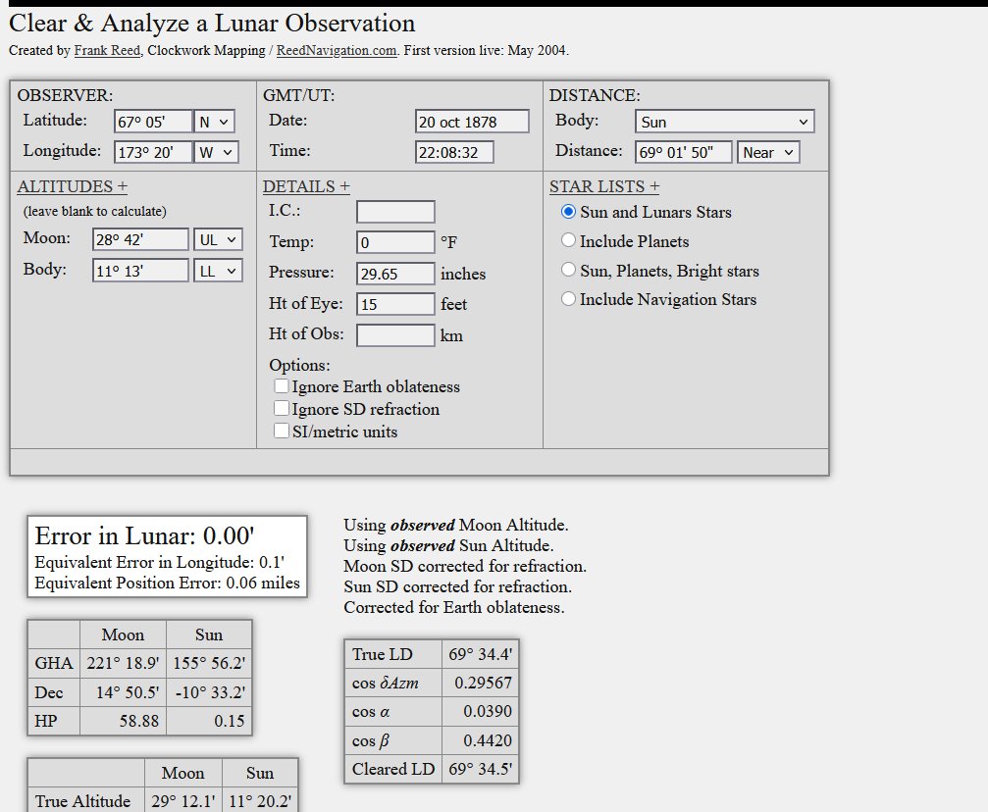Expand the Body selection dropdown showing Sun
988x812 pixels.
(x=724, y=122)
